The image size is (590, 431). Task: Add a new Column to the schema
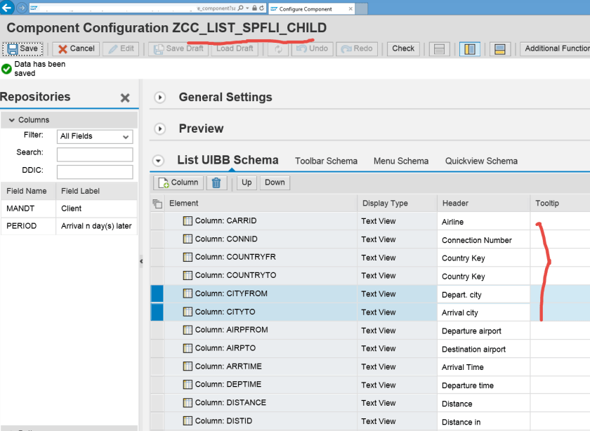(x=178, y=183)
